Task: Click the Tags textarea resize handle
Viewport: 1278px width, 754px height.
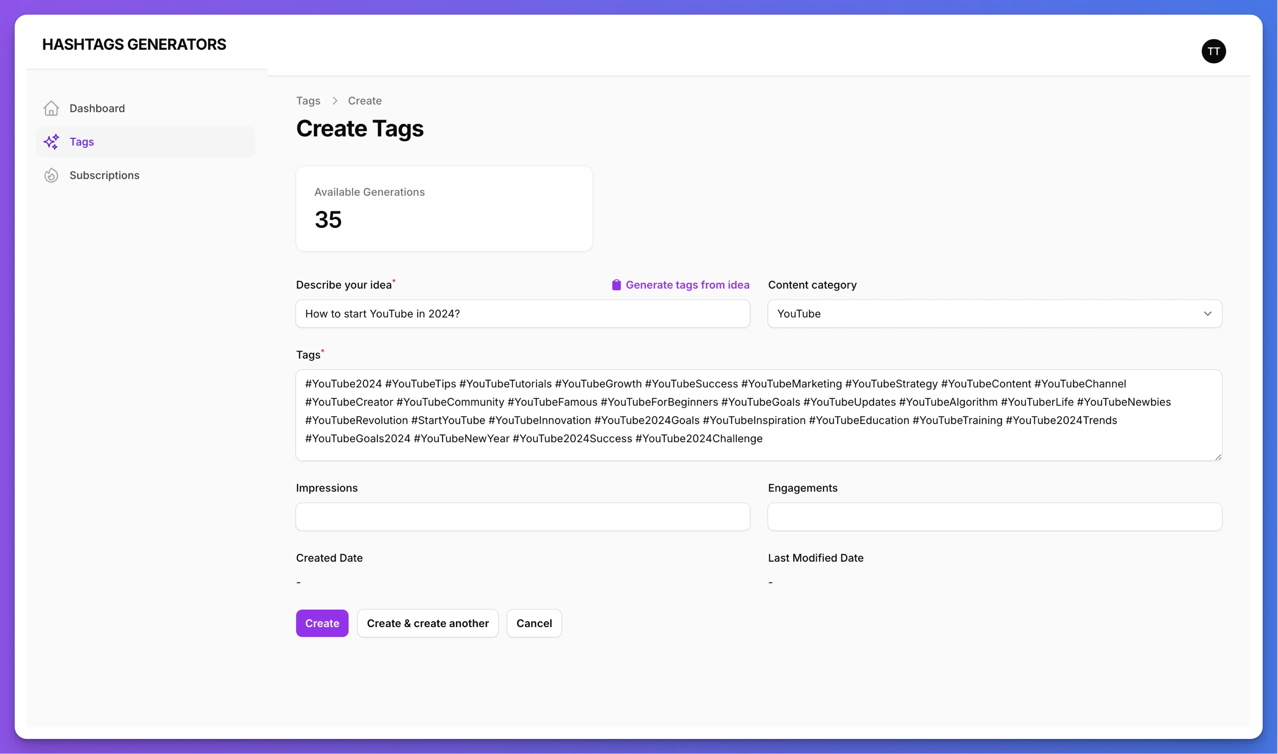Action: point(1217,457)
